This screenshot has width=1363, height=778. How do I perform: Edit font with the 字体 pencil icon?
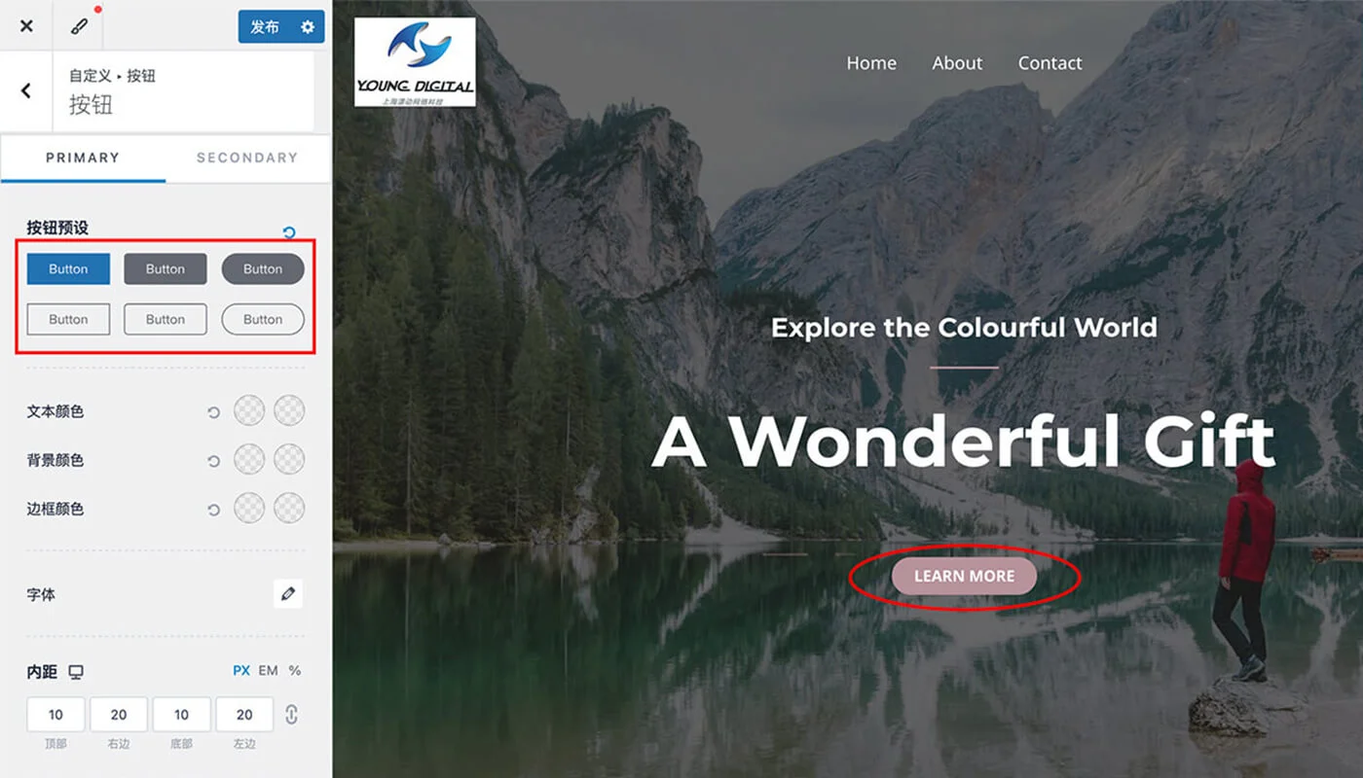tap(287, 593)
